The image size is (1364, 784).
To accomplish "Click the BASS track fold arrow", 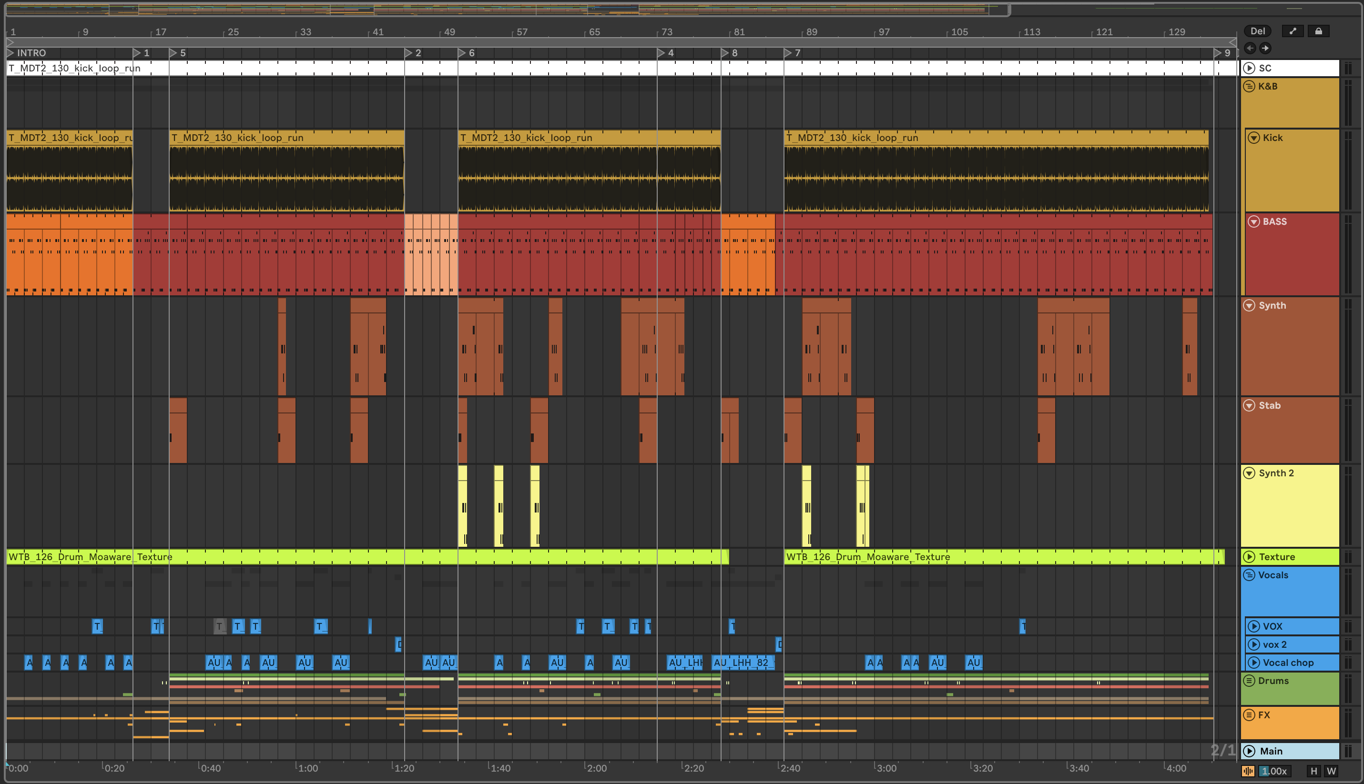I will coord(1253,222).
